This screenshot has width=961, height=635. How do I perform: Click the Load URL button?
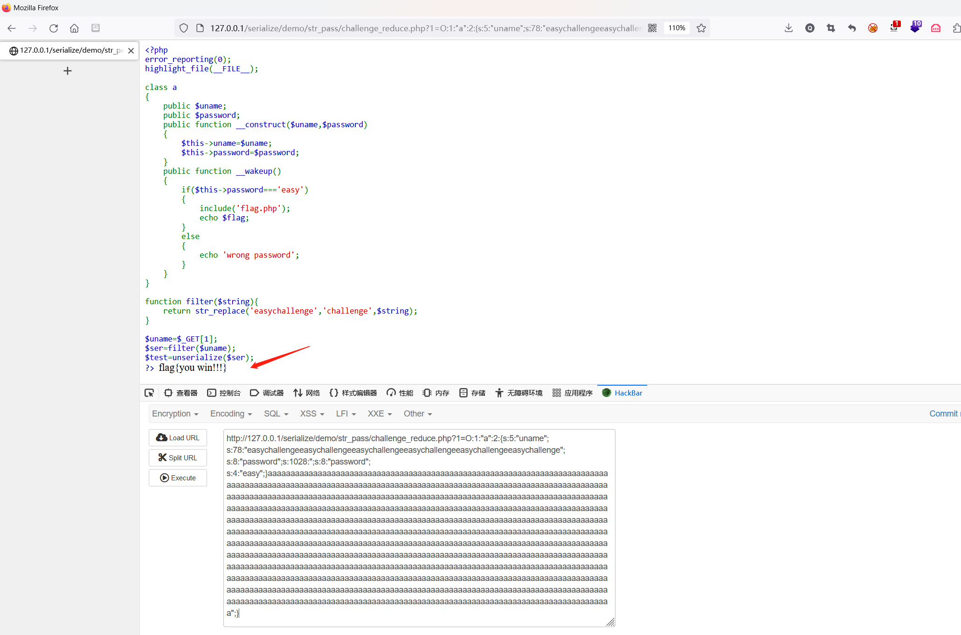[178, 438]
